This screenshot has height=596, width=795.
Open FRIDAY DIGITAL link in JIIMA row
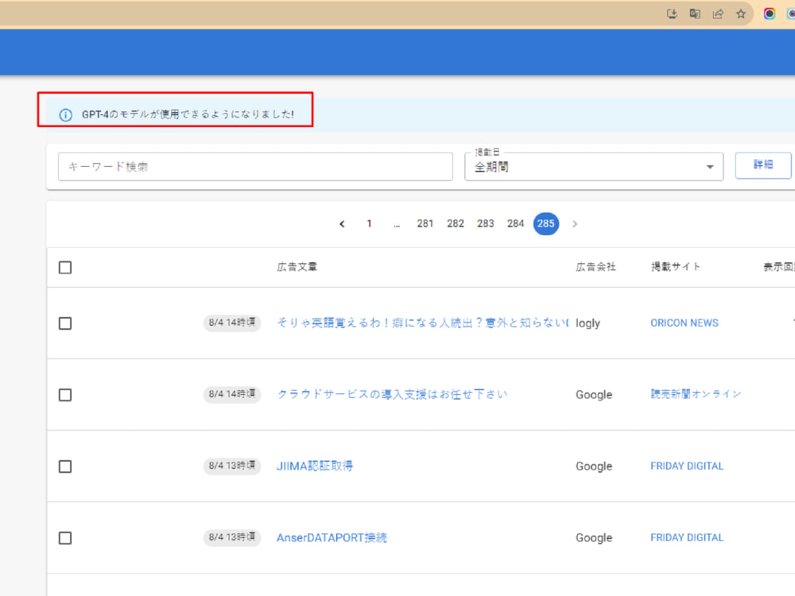coord(687,466)
